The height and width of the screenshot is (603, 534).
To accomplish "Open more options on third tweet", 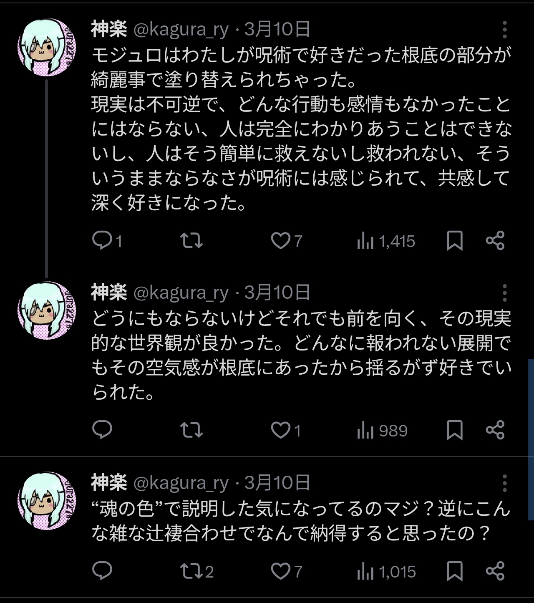I will (x=504, y=483).
